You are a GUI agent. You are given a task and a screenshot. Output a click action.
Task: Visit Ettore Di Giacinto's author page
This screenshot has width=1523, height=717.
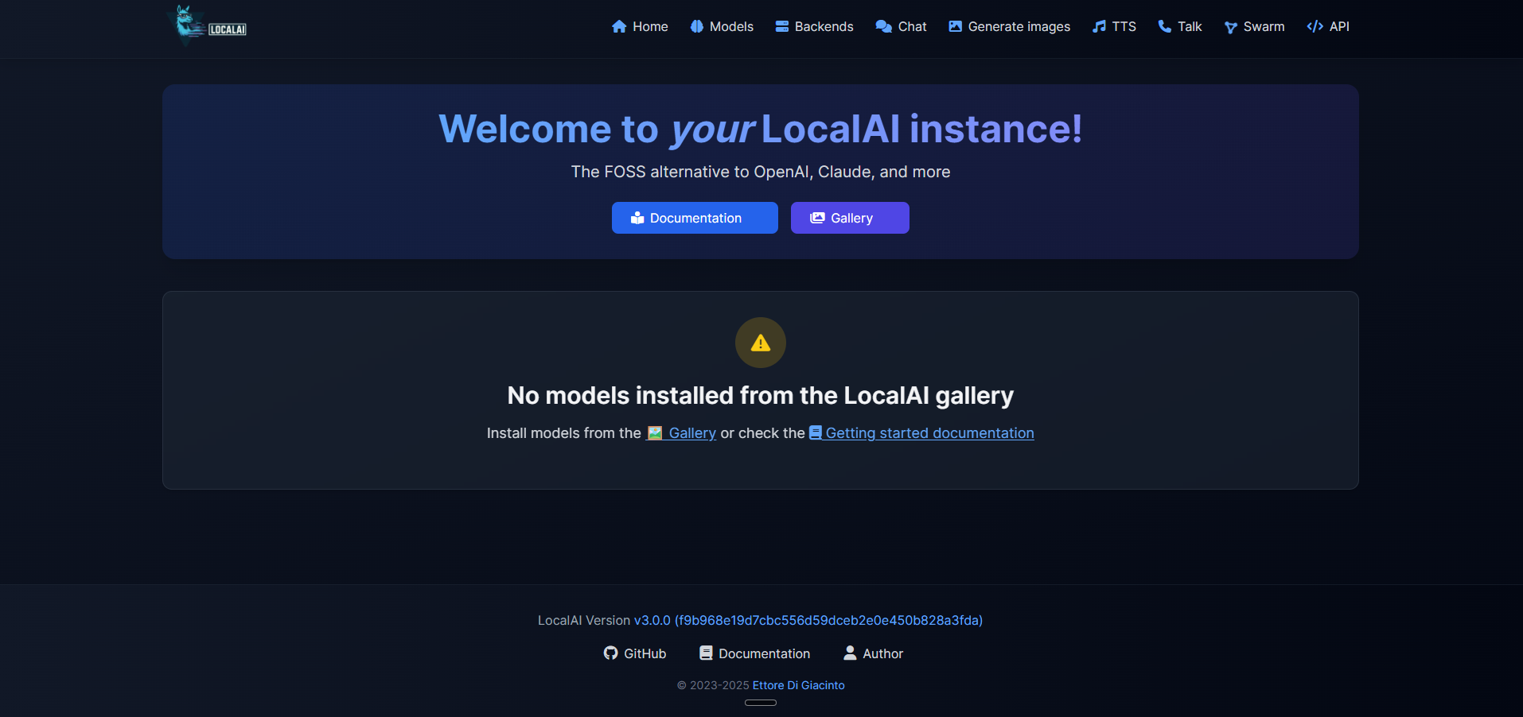pyautogui.click(x=797, y=684)
